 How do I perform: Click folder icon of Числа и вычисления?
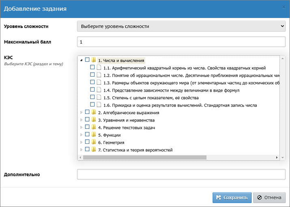coord(94,60)
